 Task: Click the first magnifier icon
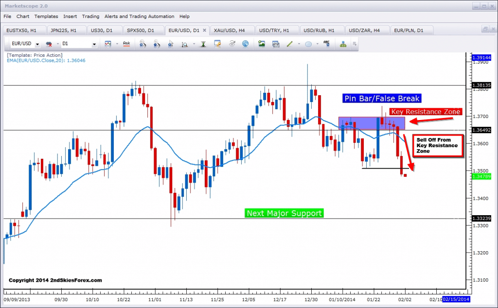click(x=142, y=44)
